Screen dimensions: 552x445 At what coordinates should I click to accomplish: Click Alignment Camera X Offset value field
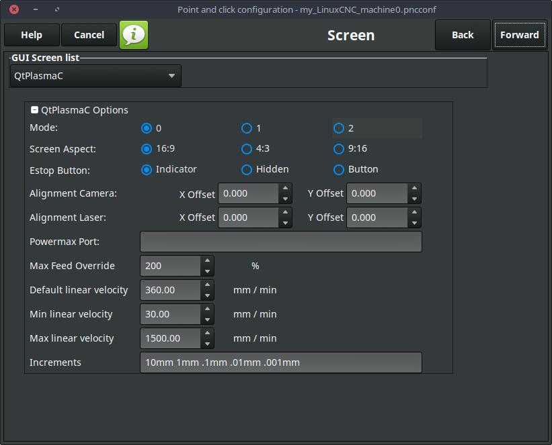point(249,193)
